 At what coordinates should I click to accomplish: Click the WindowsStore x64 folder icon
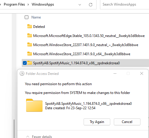[29, 54]
